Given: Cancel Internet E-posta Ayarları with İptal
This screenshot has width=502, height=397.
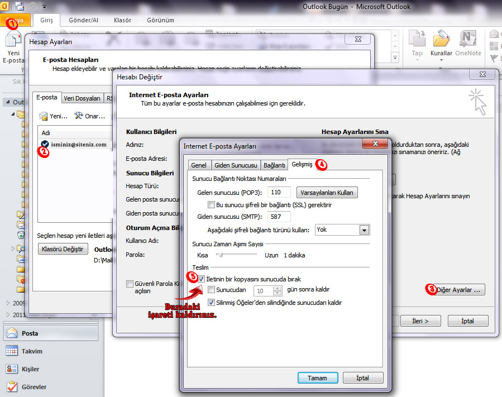Looking at the screenshot, I should coord(363,378).
